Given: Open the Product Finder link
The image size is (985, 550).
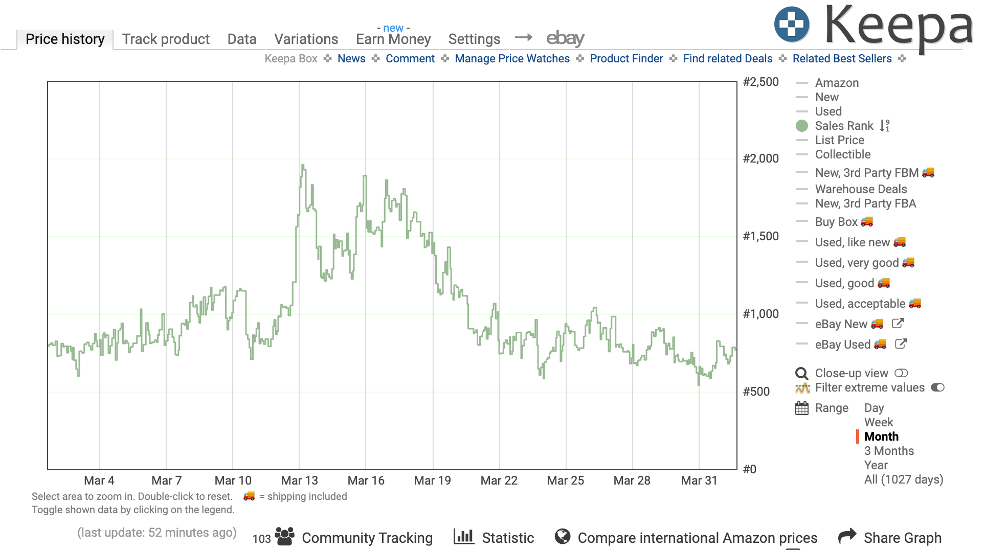Looking at the screenshot, I should [626, 58].
